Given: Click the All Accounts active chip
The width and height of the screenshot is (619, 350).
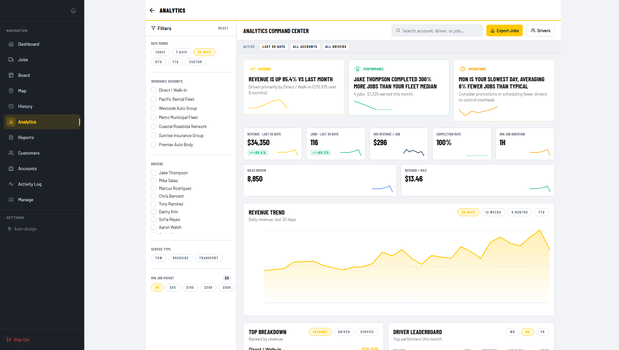Looking at the screenshot, I should click(x=305, y=47).
